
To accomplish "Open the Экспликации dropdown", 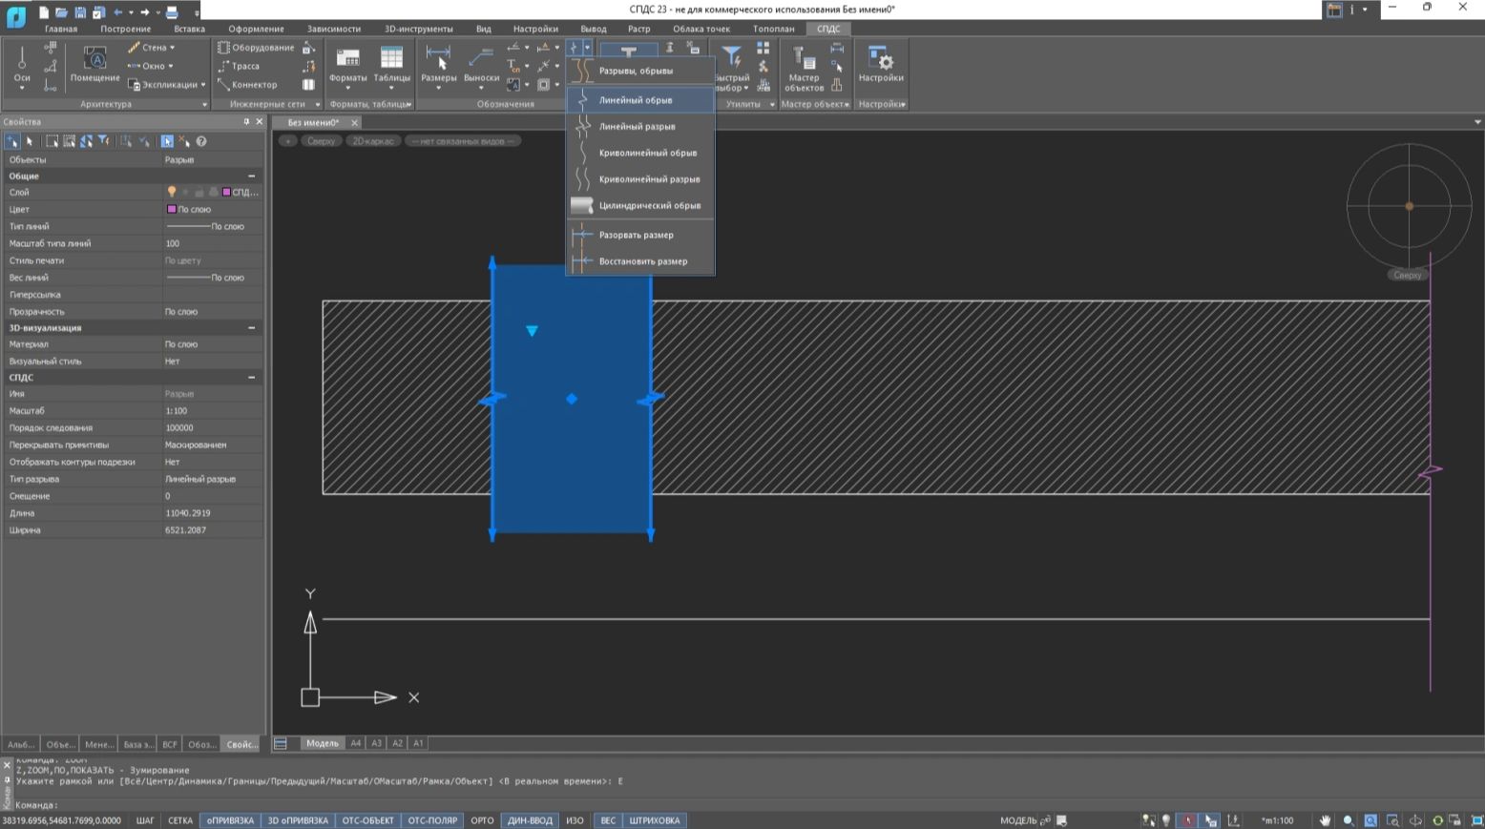I will coord(203,85).
